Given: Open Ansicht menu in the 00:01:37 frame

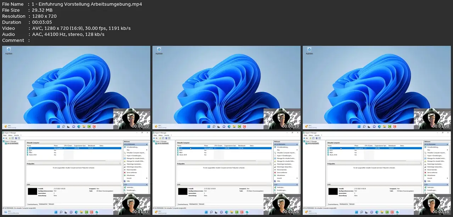Looking at the screenshot, I should [16, 135].
